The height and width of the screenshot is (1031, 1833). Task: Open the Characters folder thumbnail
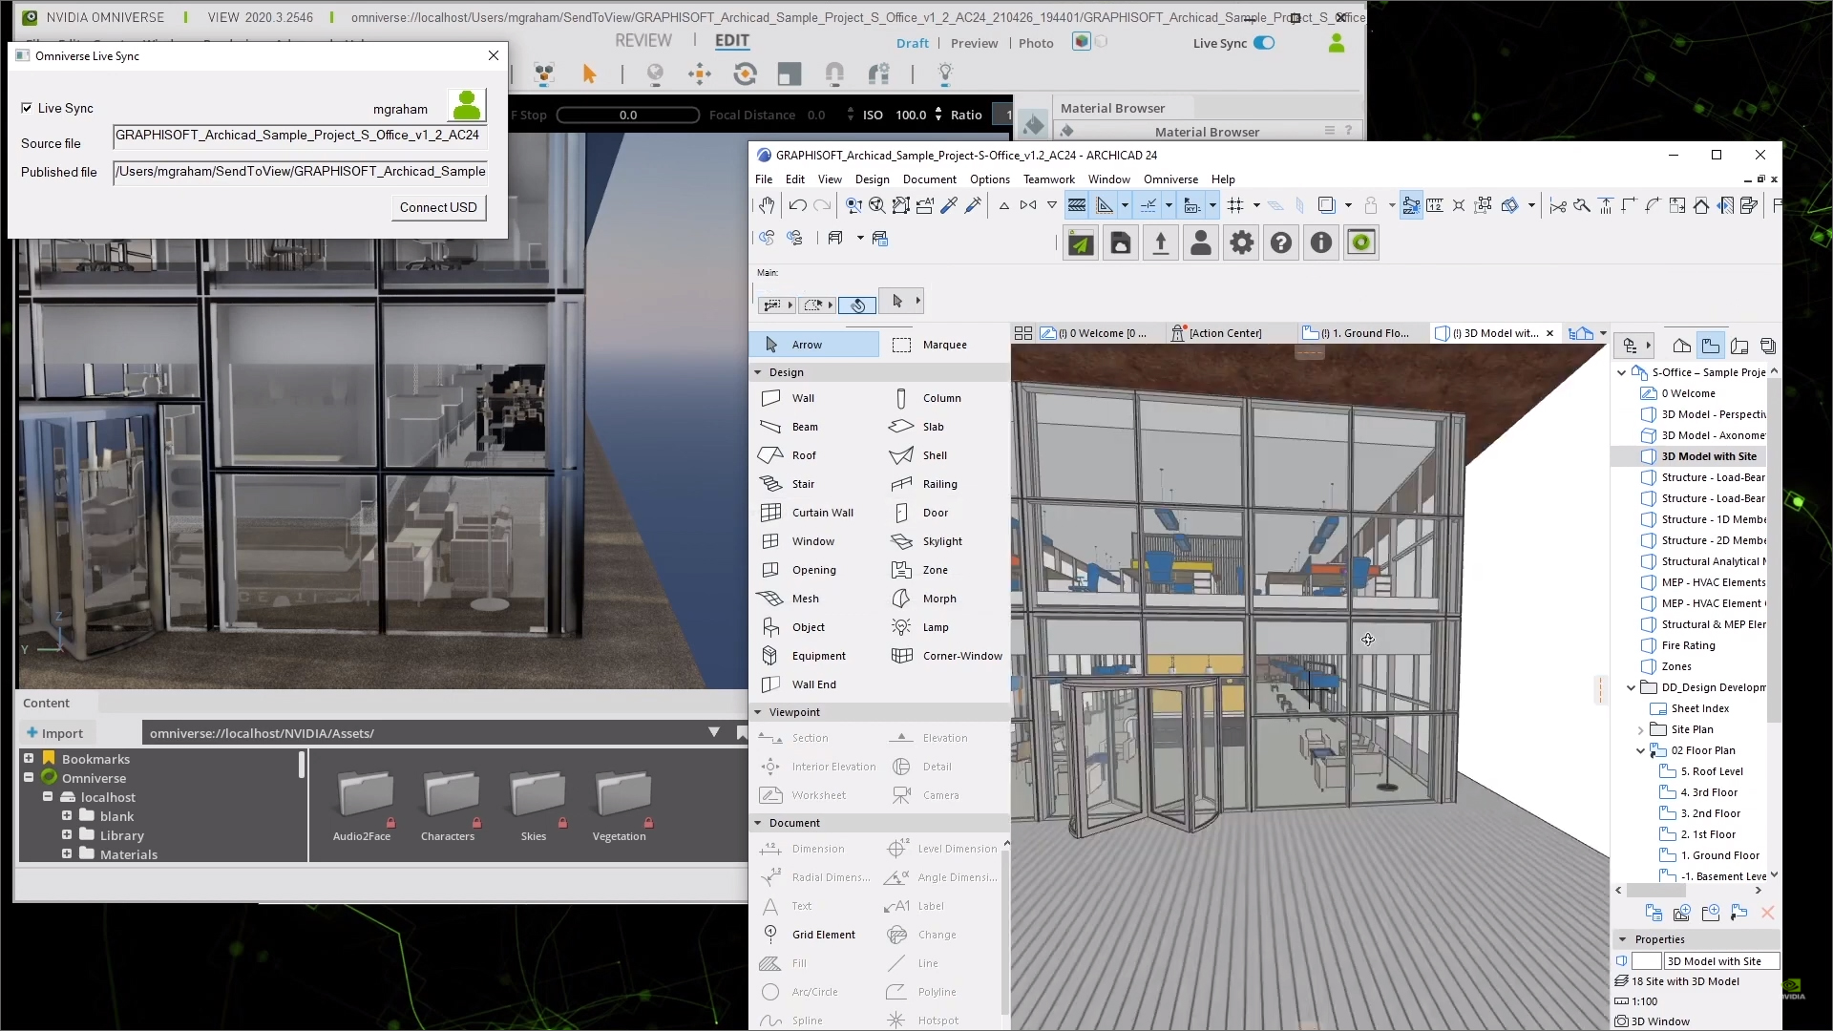point(450,806)
